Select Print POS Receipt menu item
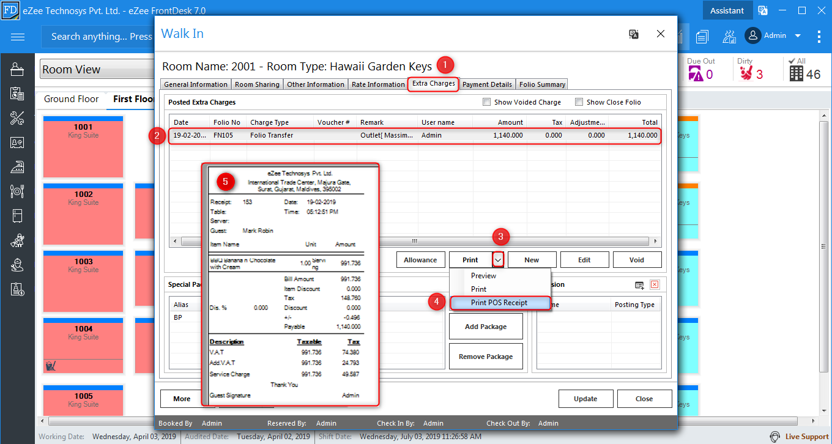This screenshot has width=832, height=444. tap(500, 303)
